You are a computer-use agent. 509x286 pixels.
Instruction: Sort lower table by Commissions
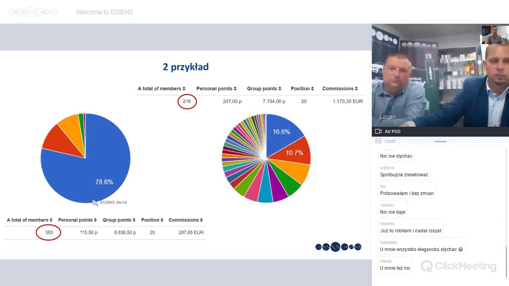[x=186, y=220]
